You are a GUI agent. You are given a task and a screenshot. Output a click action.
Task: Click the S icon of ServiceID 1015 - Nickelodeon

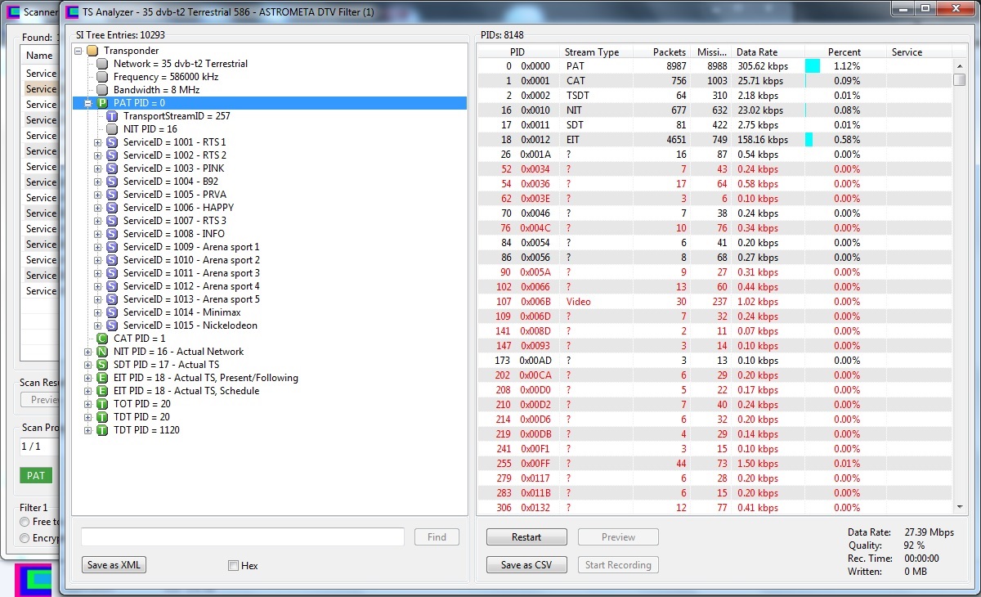tap(112, 325)
